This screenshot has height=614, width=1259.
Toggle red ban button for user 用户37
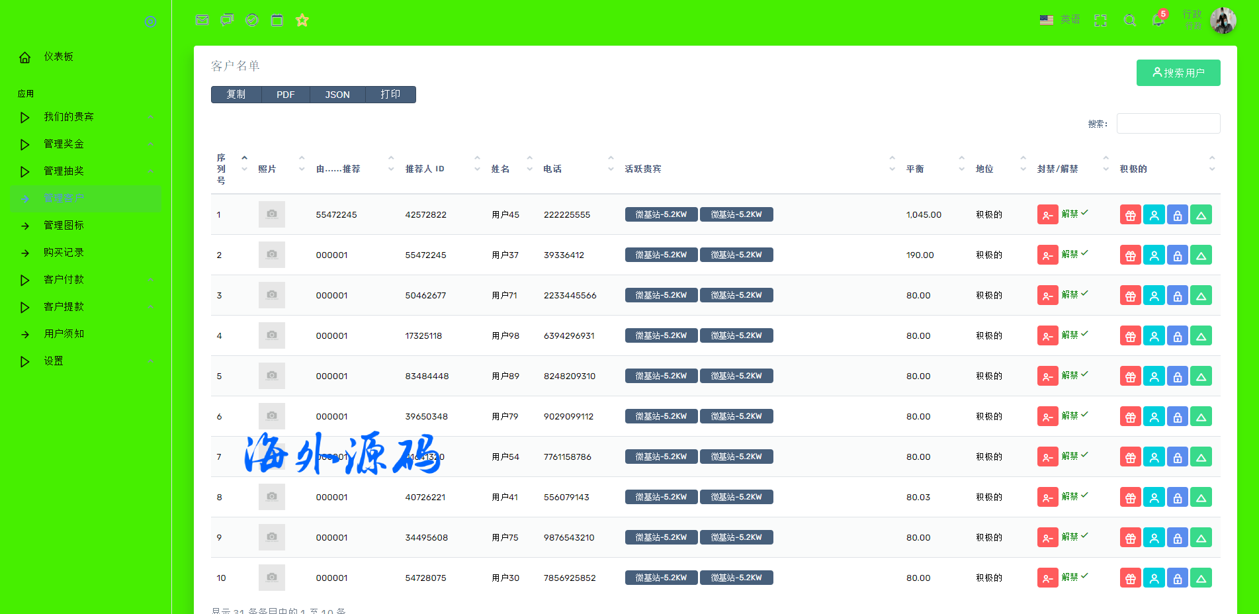(1047, 255)
